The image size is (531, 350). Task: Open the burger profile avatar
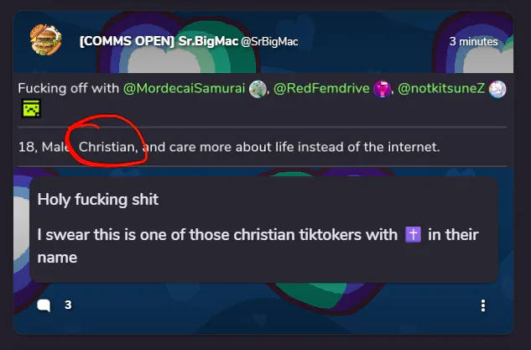pos(45,39)
